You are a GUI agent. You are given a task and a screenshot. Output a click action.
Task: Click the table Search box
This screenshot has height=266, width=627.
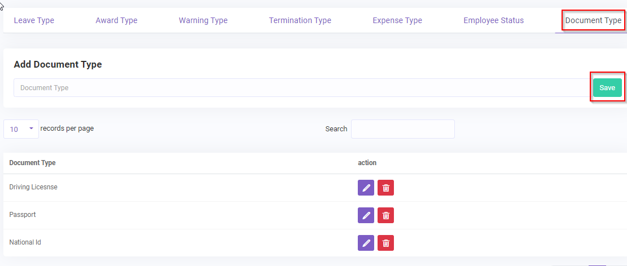[402, 129]
